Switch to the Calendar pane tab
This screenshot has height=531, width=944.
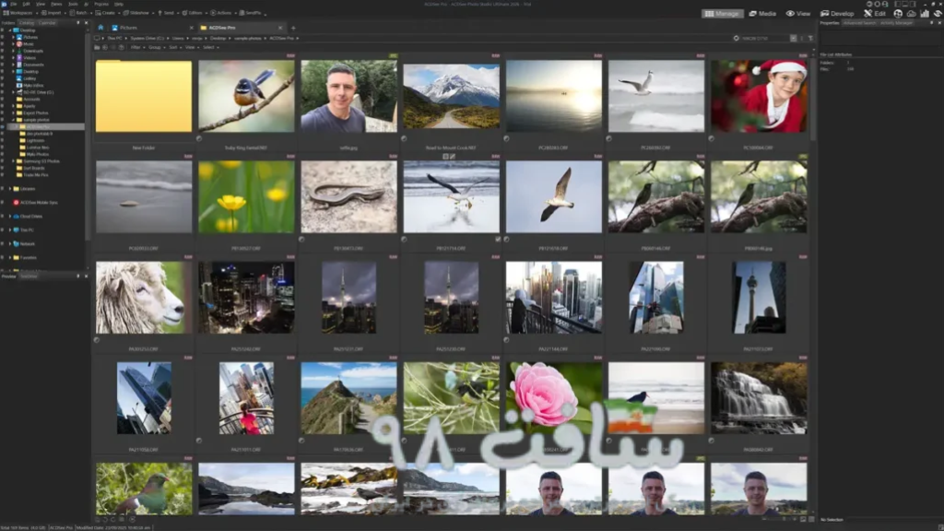click(x=47, y=23)
